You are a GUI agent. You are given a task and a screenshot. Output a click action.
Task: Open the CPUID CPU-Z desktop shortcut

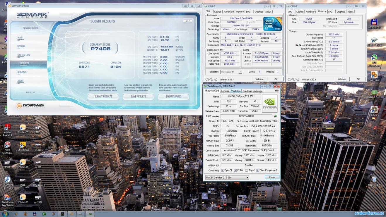click(374, 42)
